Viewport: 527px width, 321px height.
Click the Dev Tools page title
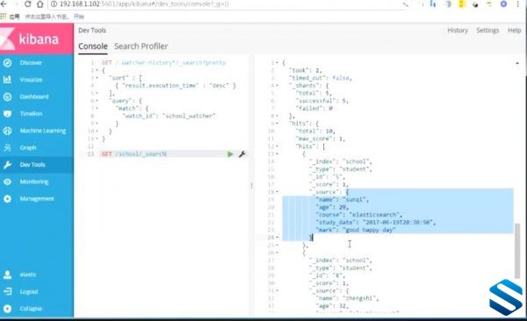pyautogui.click(x=92, y=30)
